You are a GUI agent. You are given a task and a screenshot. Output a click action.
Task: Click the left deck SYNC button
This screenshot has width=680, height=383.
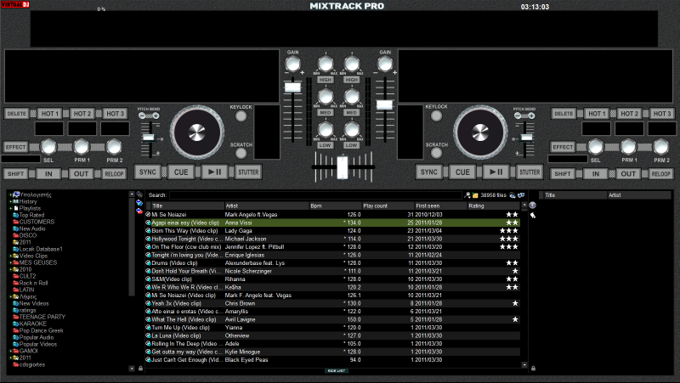pyautogui.click(x=147, y=172)
